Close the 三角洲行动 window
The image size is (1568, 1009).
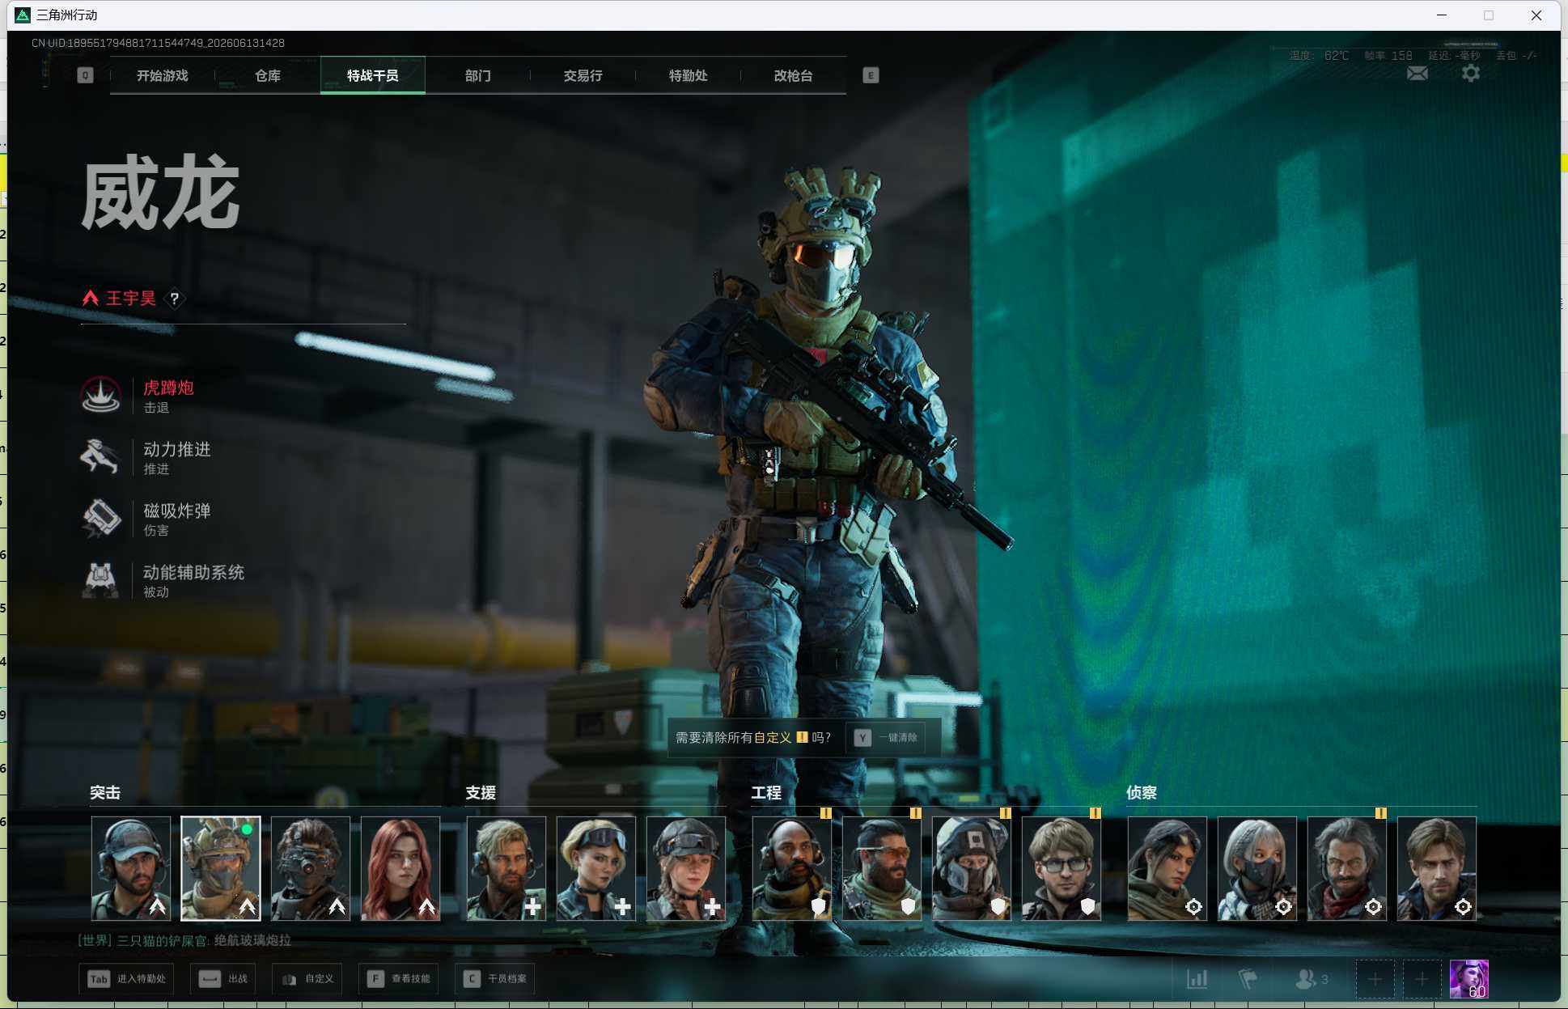tap(1536, 15)
